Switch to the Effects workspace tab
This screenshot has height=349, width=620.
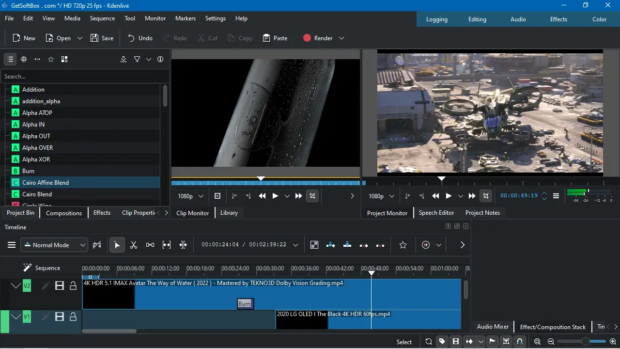(x=558, y=19)
